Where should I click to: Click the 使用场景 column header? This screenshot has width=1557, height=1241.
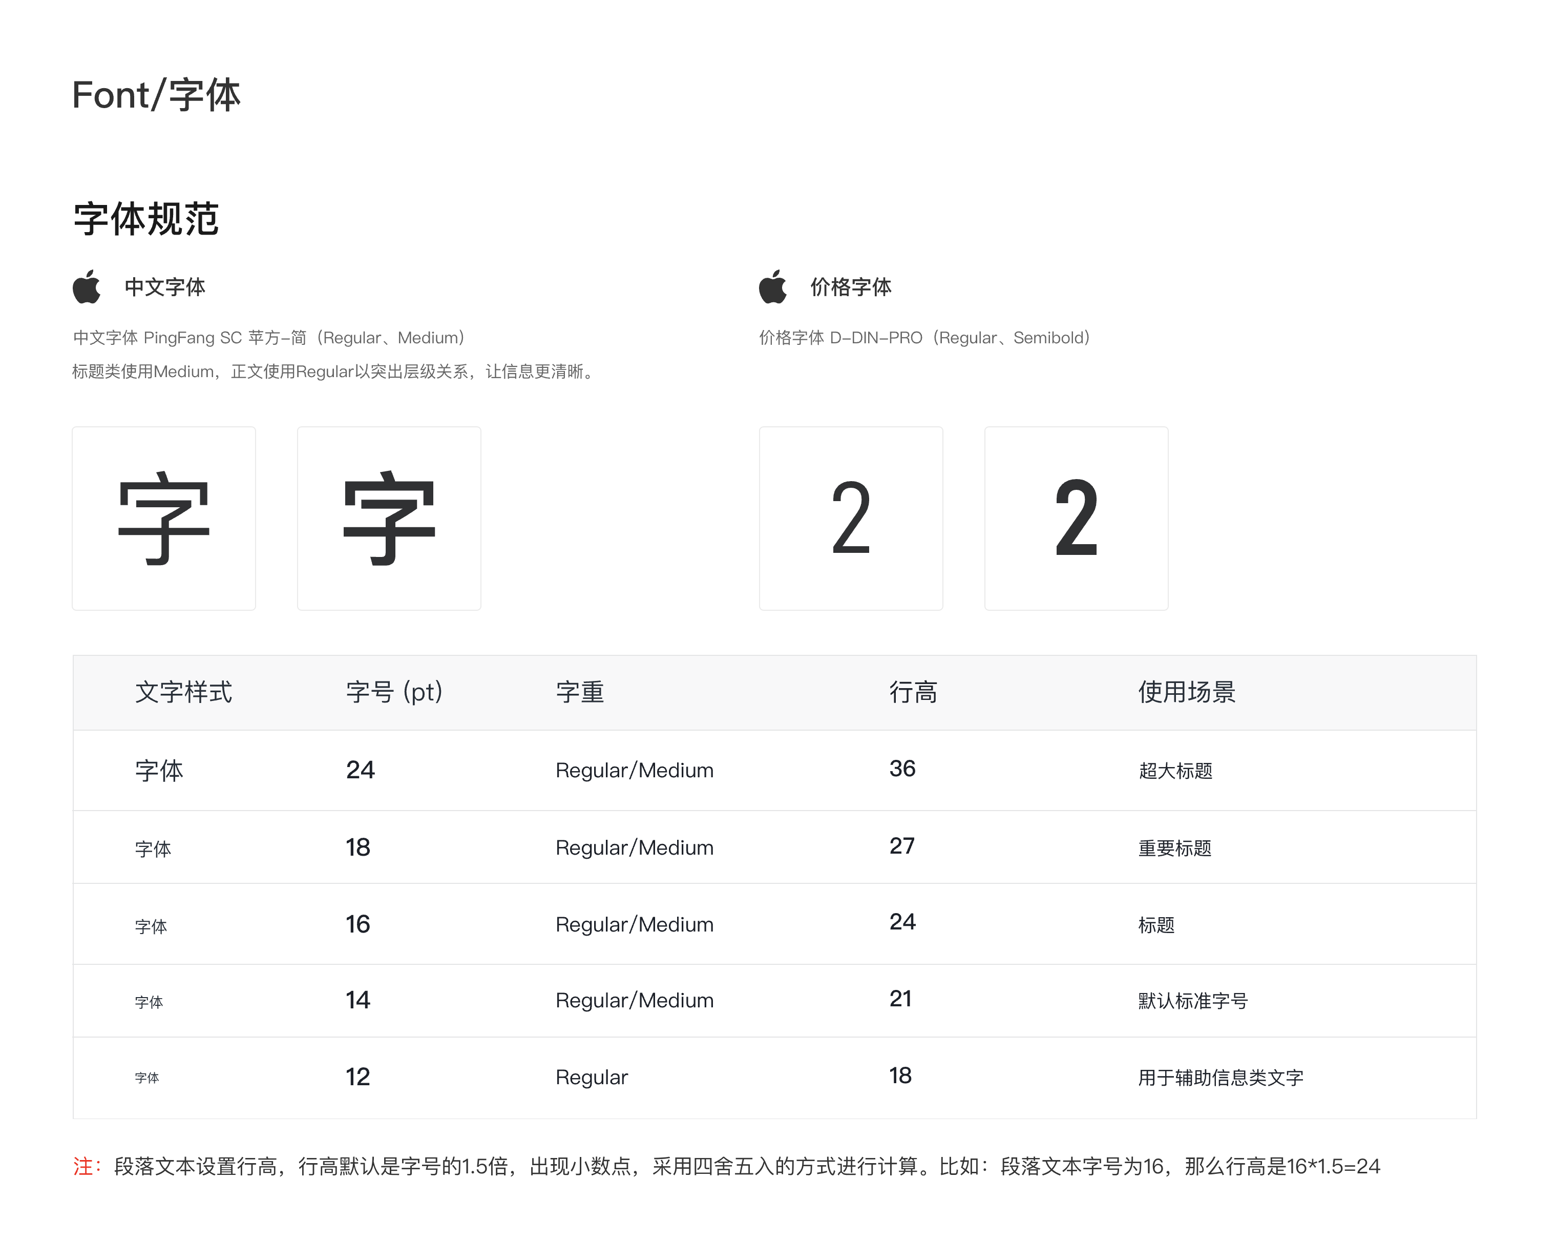click(x=1187, y=692)
